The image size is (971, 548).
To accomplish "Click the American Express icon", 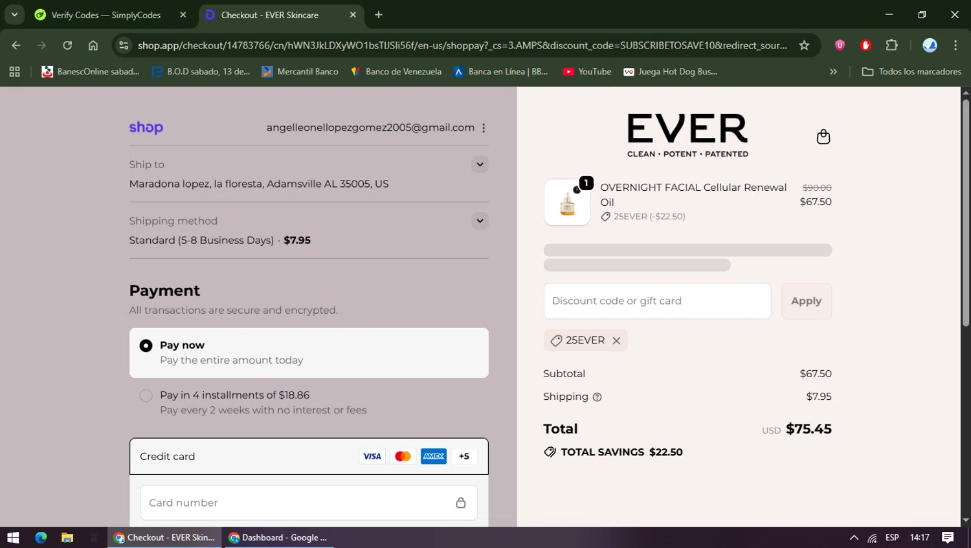I will click(433, 456).
